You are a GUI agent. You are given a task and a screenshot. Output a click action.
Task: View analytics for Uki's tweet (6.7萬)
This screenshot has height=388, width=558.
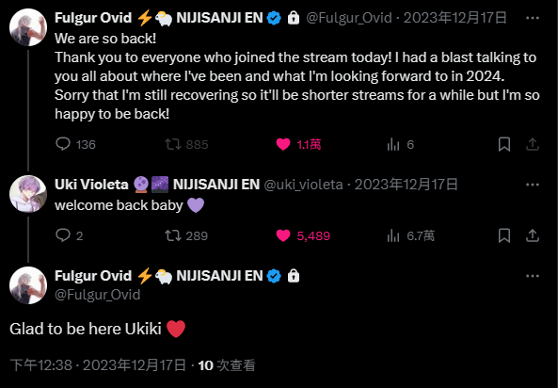click(x=410, y=235)
